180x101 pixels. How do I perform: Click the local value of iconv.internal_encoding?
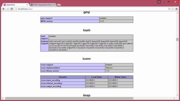tap(97, 83)
